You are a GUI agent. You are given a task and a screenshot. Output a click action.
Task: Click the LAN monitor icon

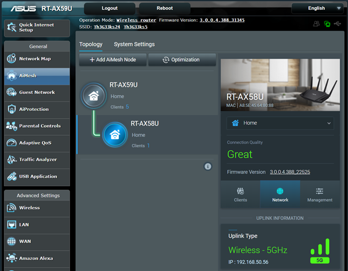point(11,225)
